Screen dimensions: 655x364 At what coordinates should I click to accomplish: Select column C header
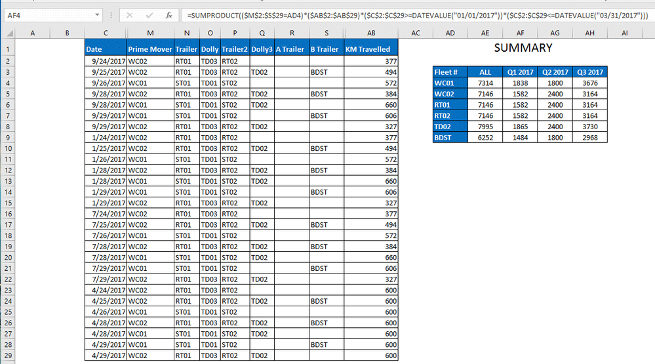point(106,33)
